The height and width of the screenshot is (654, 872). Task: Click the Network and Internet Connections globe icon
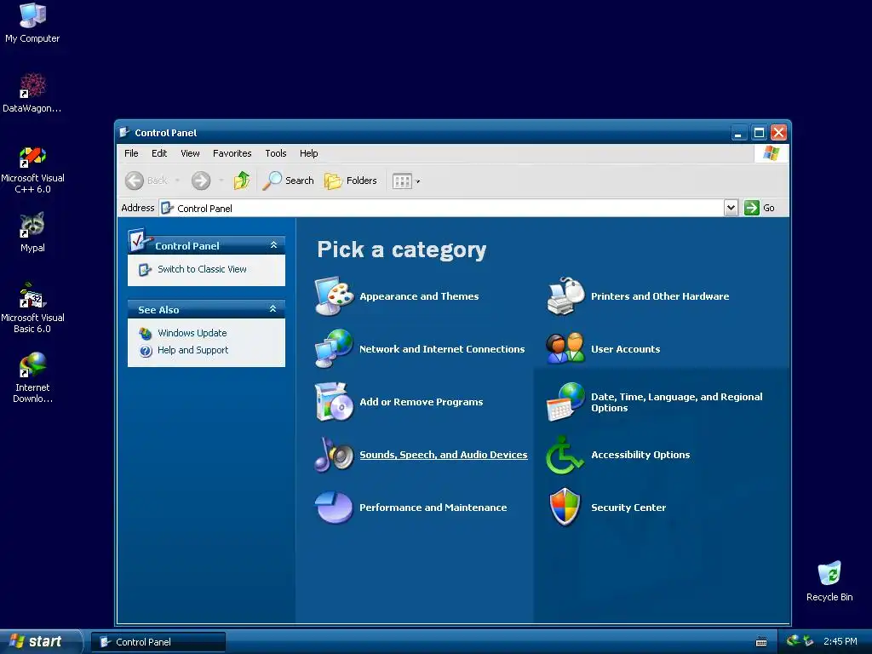[x=334, y=348]
